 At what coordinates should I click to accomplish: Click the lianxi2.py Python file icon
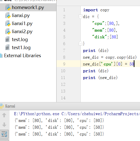click(8, 31)
